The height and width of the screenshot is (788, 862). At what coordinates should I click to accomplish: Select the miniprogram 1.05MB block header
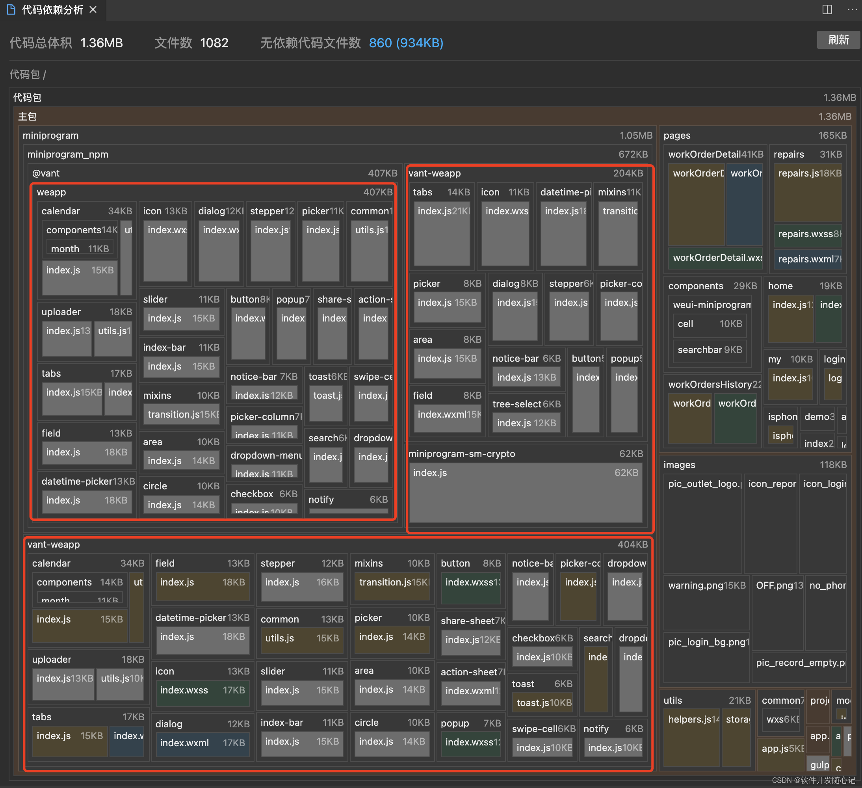(337, 136)
